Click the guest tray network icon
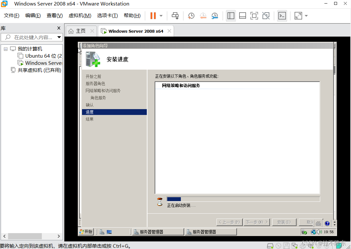 [x=313, y=232]
